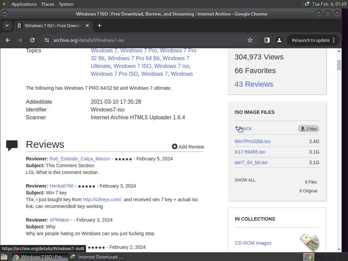The width and height of the screenshot is (348, 261).
Task: Open the Places menu
Action: coord(48,4)
